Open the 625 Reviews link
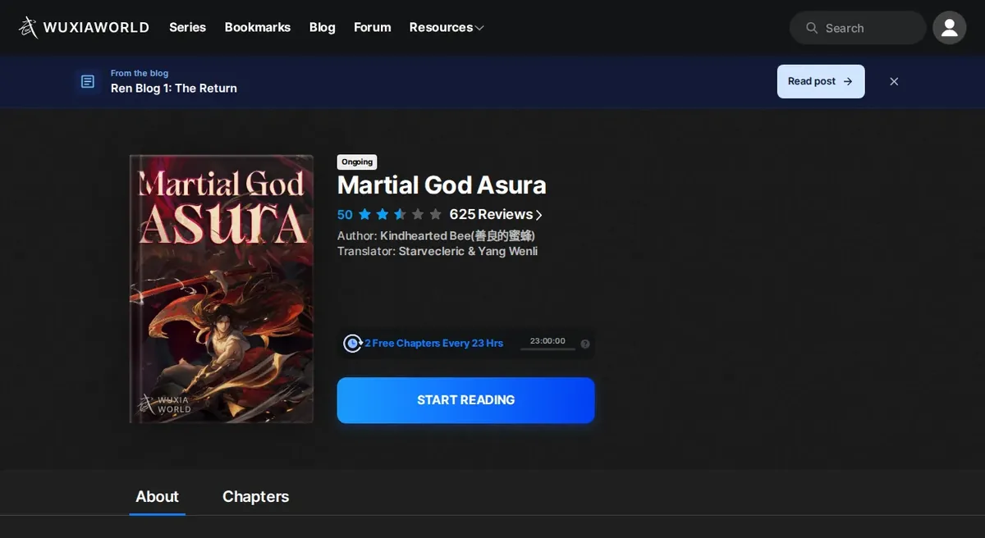 pyautogui.click(x=496, y=215)
